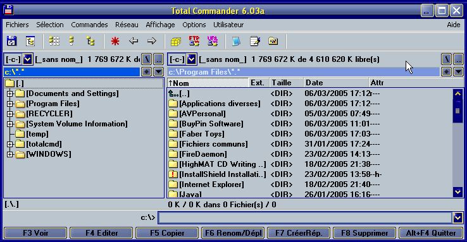Open the Utilisateur menu

228,25
